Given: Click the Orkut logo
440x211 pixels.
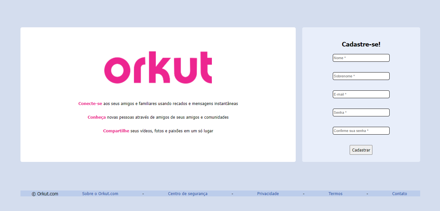Looking at the screenshot, I should 158,67.
